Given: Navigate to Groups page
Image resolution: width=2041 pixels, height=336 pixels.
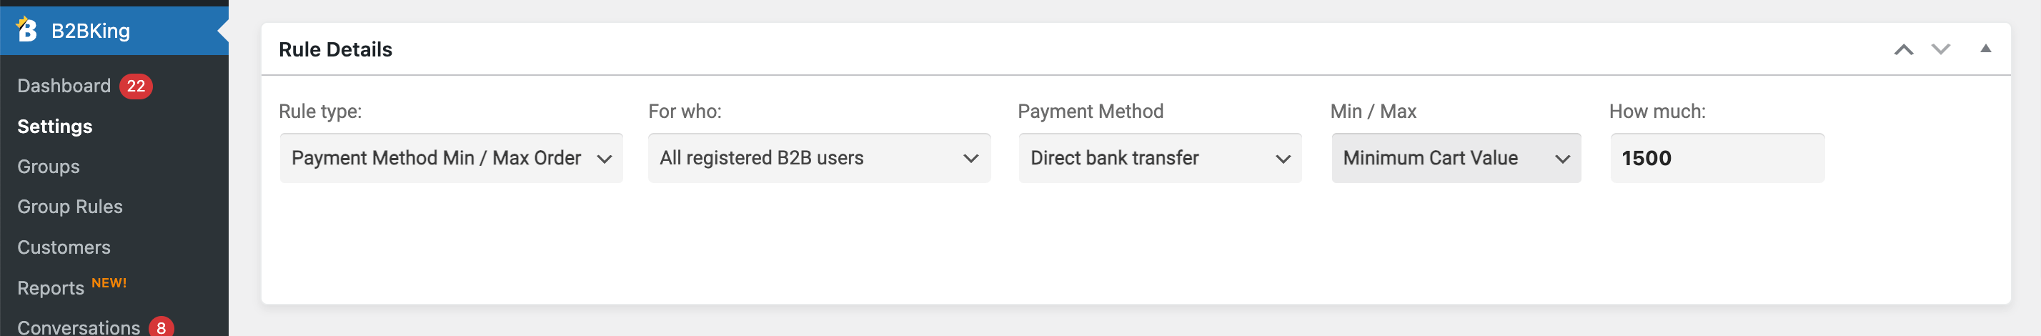Looking at the screenshot, I should [49, 167].
